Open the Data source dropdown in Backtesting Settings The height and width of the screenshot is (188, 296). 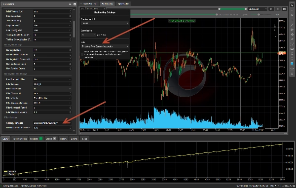pos(105,46)
